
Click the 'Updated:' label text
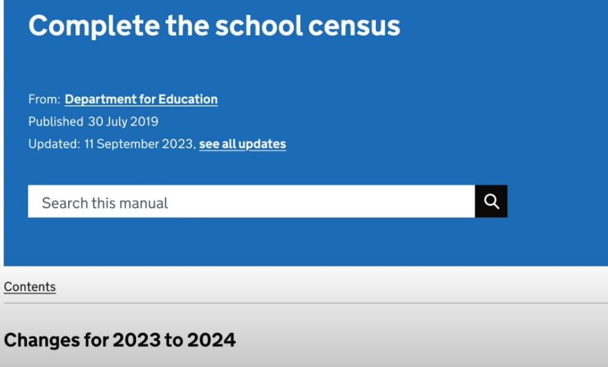pos(55,144)
